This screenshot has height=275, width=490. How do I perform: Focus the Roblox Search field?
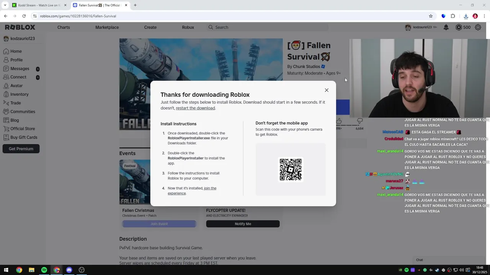point(267,27)
